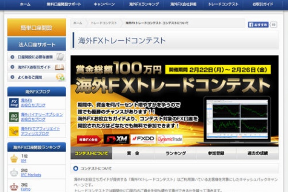Click the トレードコンテスト breadcrumb
Image resolution: width=288 pixels, height=192 pixels.
(x=104, y=23)
